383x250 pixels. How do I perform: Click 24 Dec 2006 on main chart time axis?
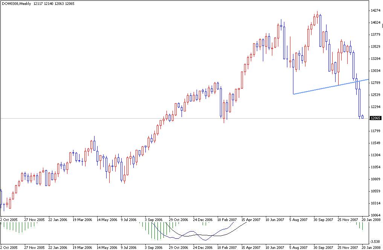pyautogui.click(x=203, y=220)
